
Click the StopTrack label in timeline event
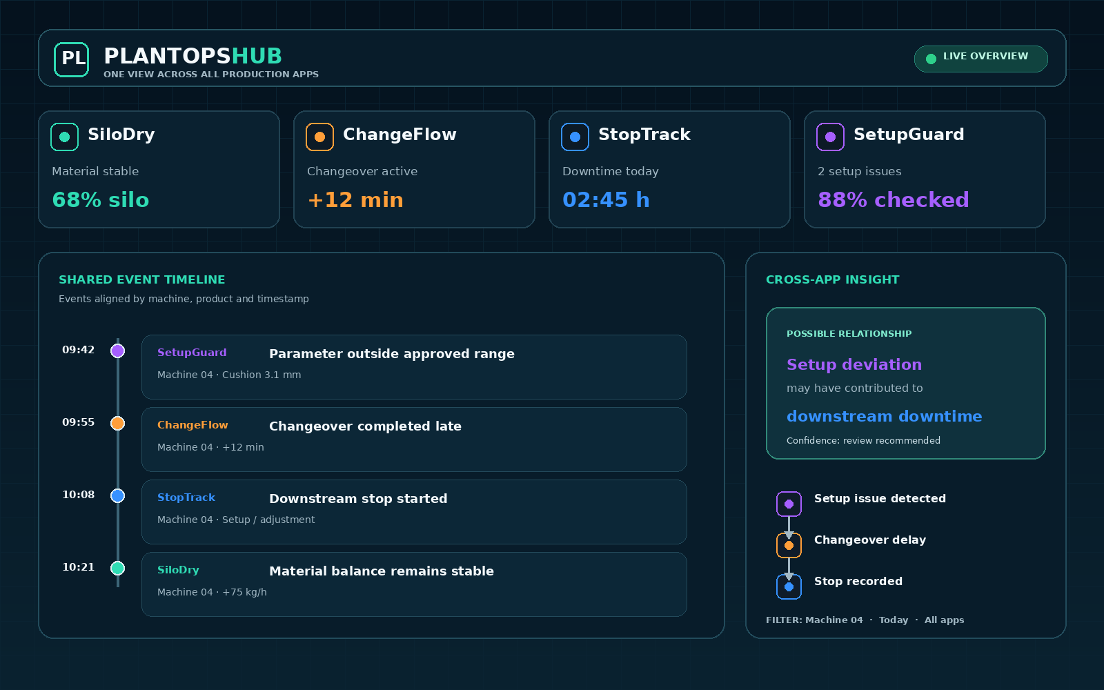coord(186,497)
